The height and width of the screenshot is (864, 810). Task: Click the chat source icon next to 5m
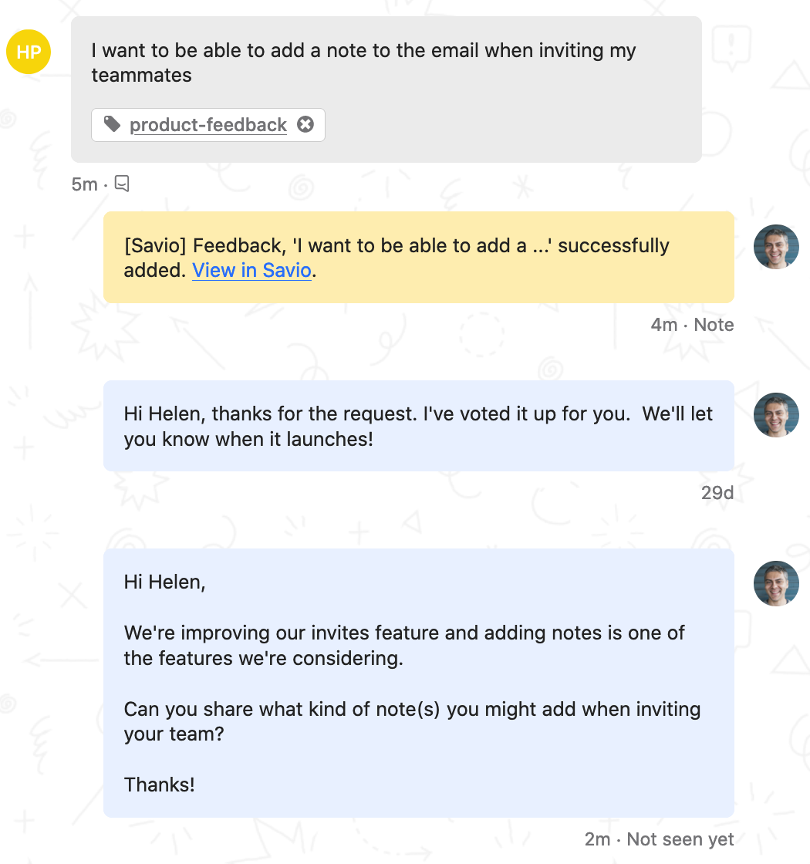click(122, 184)
